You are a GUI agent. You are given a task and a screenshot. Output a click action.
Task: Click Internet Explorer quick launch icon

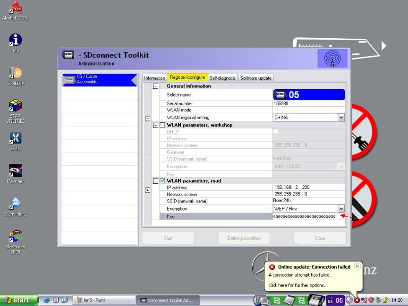pos(47,300)
